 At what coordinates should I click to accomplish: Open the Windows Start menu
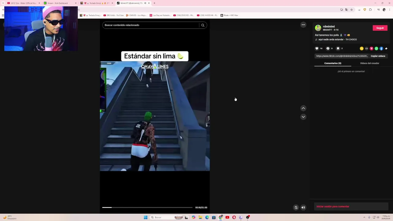[146, 217]
